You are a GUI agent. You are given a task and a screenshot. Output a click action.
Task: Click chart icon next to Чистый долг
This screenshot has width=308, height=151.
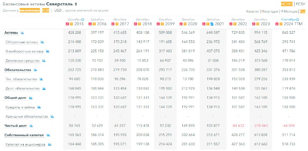tap(31, 126)
